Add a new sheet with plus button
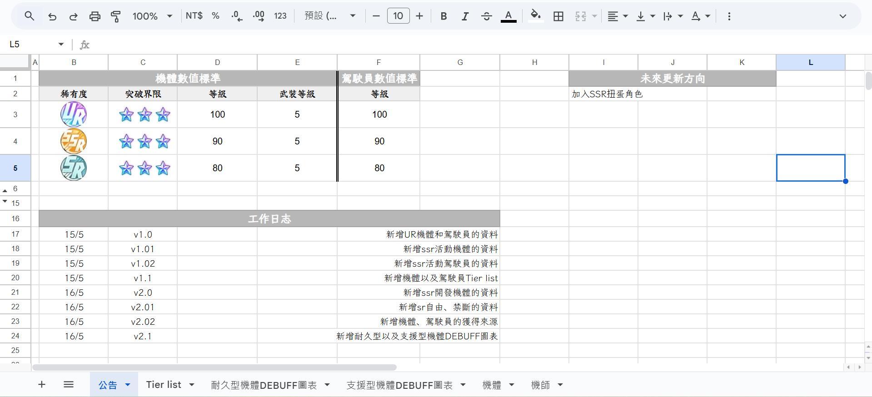This screenshot has width=872, height=397. 41,385
